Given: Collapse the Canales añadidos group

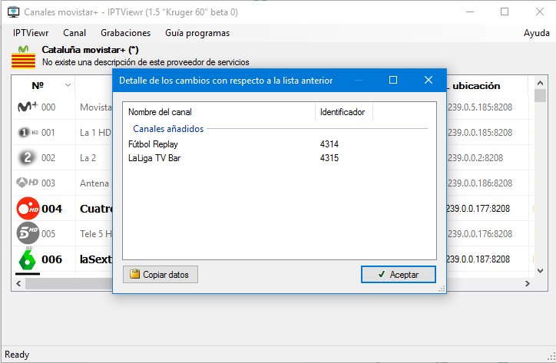Looking at the screenshot, I should point(168,129).
